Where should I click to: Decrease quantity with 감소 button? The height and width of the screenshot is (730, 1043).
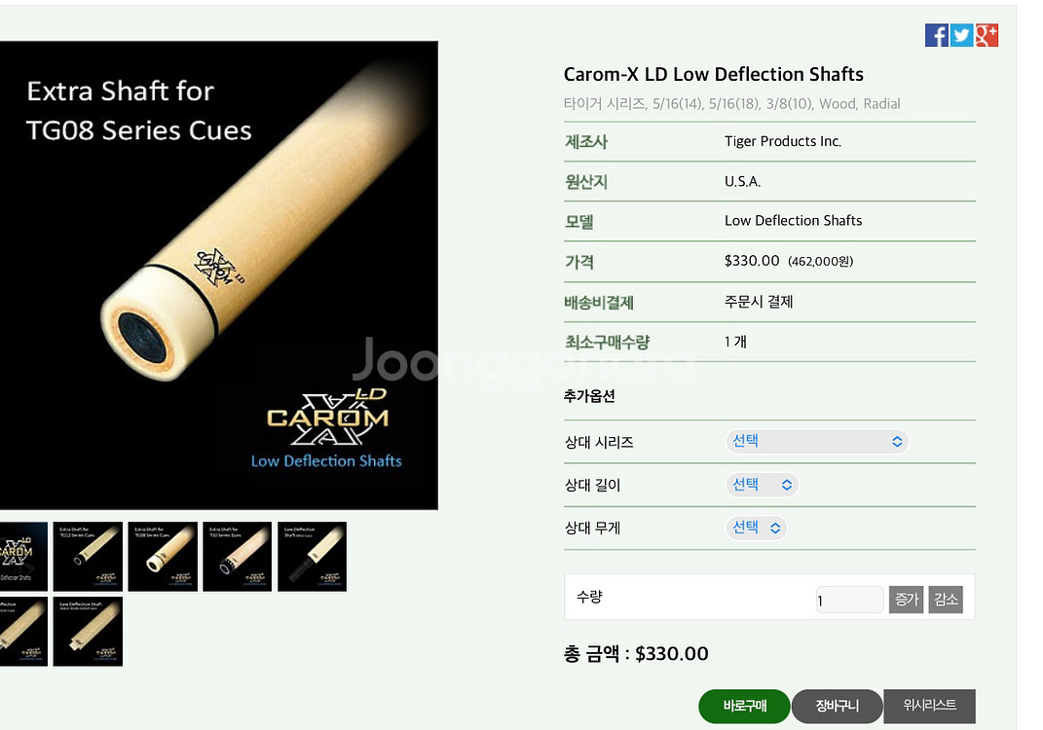(946, 600)
